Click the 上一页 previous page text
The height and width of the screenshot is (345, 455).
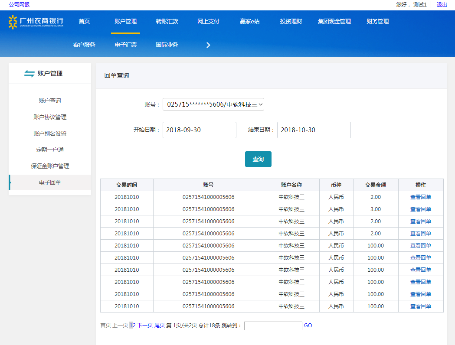click(x=120, y=325)
